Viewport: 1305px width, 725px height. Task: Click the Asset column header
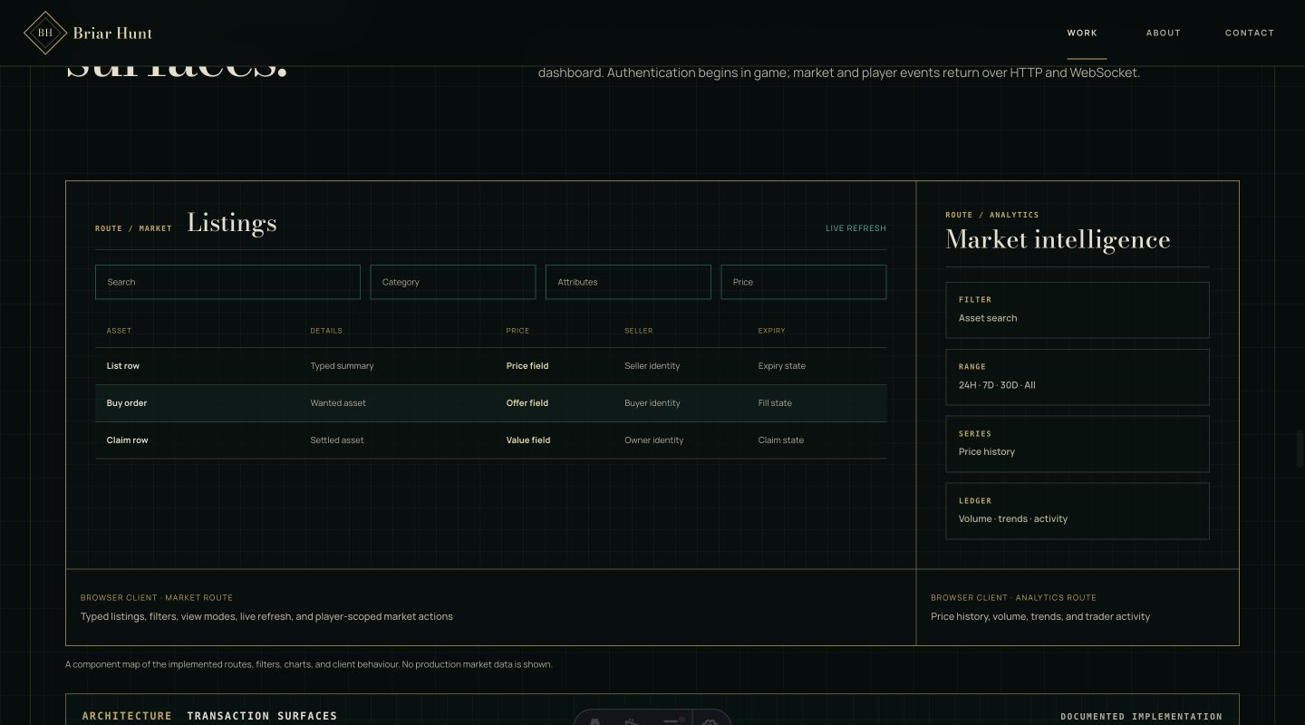click(x=119, y=331)
